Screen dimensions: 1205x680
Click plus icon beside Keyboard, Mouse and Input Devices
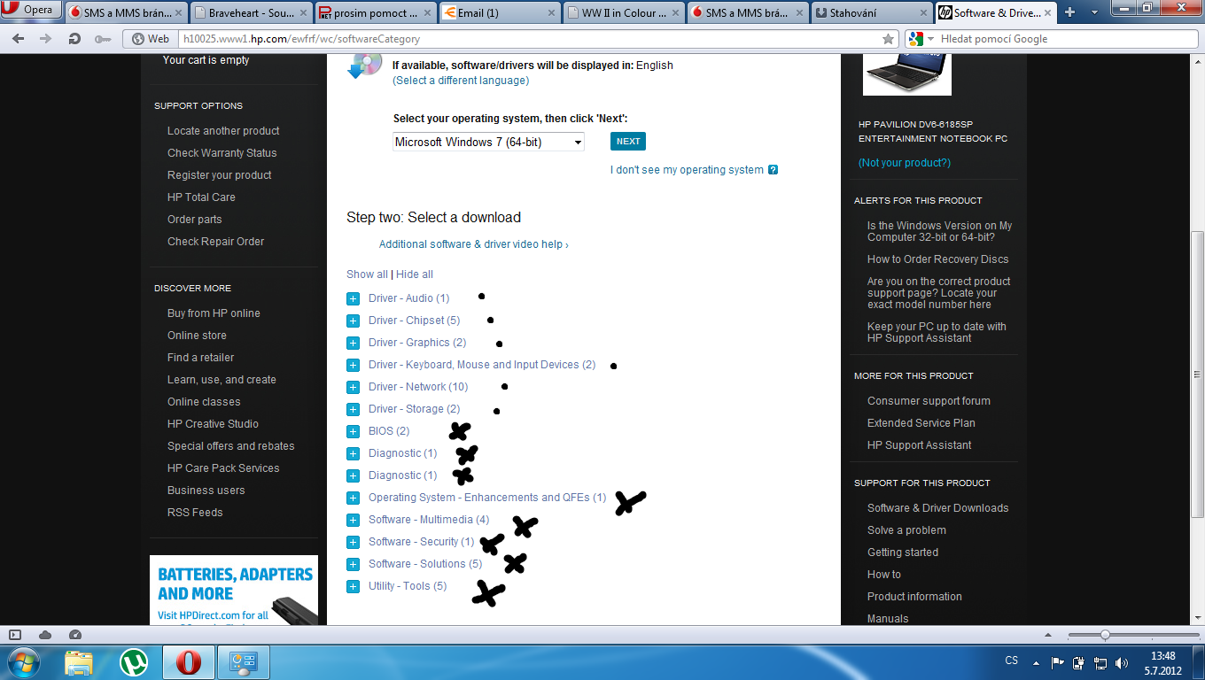[x=353, y=365]
